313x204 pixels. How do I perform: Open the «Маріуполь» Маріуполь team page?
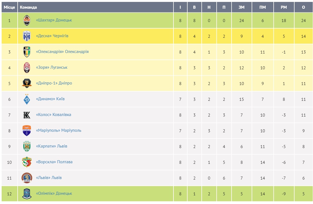[x=58, y=130]
